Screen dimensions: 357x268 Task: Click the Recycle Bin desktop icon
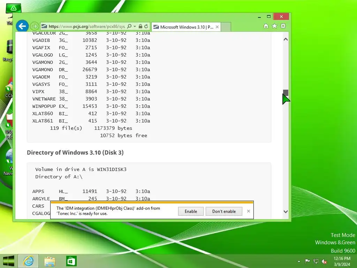(8, 51)
